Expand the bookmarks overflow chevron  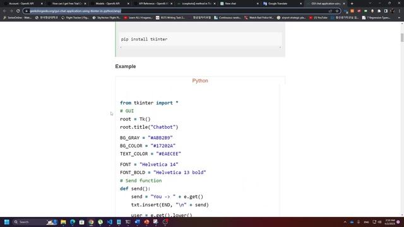tap(400, 18)
